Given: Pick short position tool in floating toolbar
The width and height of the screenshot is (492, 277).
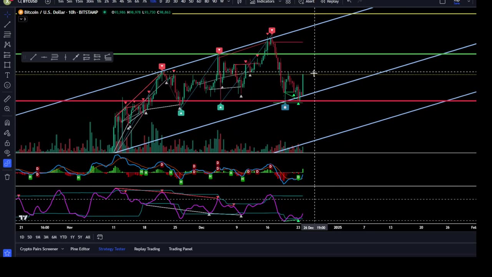Looking at the screenshot, I should click(97, 57).
